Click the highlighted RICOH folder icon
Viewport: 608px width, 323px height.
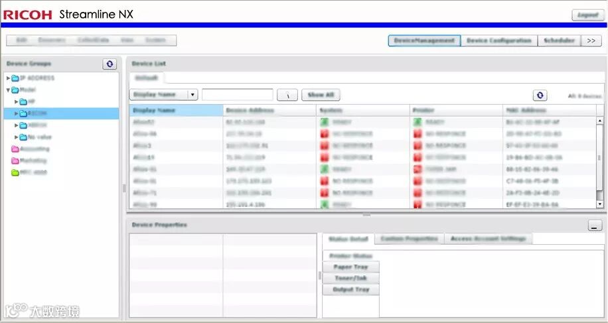[23, 113]
